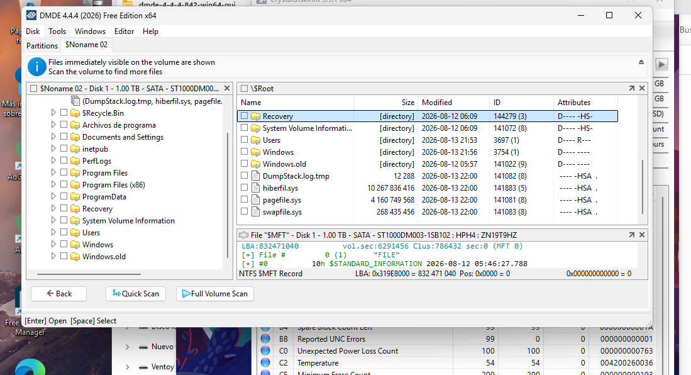
Task: Click the pagefile.sys file icon
Action: point(256,200)
